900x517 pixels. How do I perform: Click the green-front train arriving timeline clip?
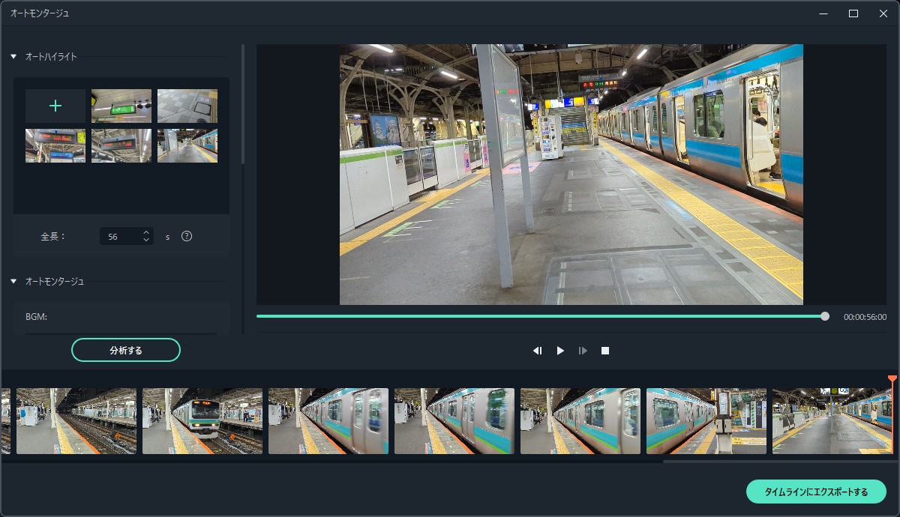click(202, 420)
